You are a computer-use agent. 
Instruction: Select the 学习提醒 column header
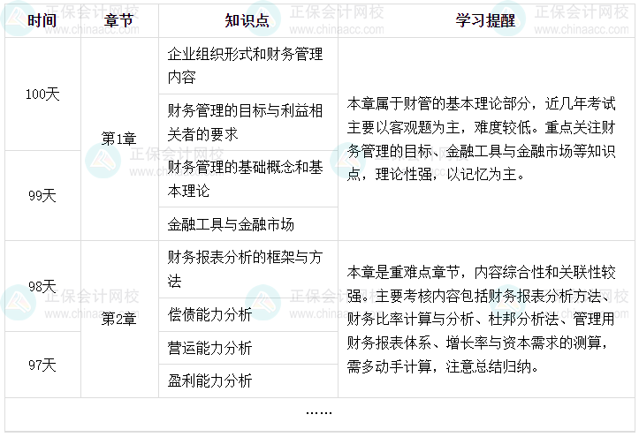pyautogui.click(x=485, y=20)
